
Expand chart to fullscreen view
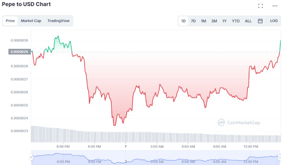pos(260,6)
